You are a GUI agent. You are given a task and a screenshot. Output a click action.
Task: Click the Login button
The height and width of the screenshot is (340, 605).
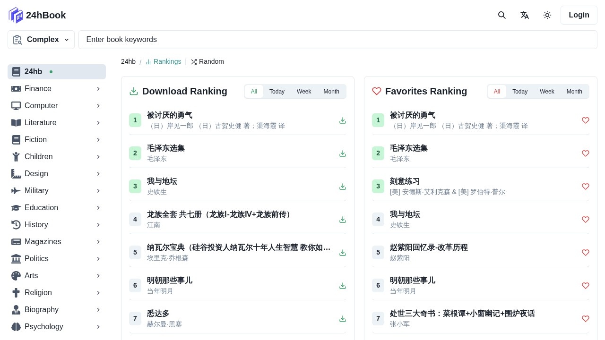[x=579, y=15]
